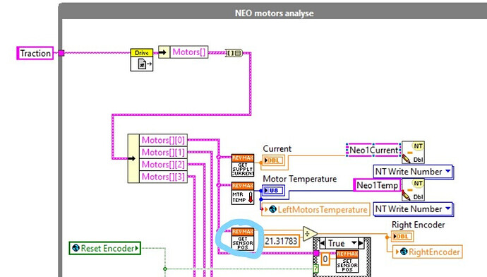Select the Traction control terminal

tap(35, 53)
